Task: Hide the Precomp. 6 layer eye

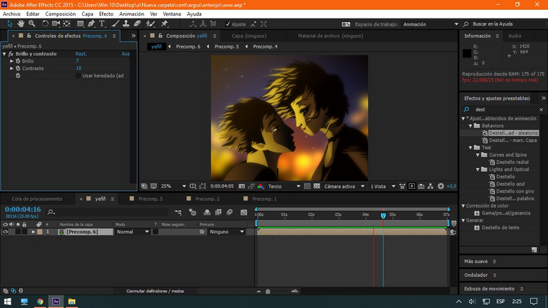Action: (5, 232)
